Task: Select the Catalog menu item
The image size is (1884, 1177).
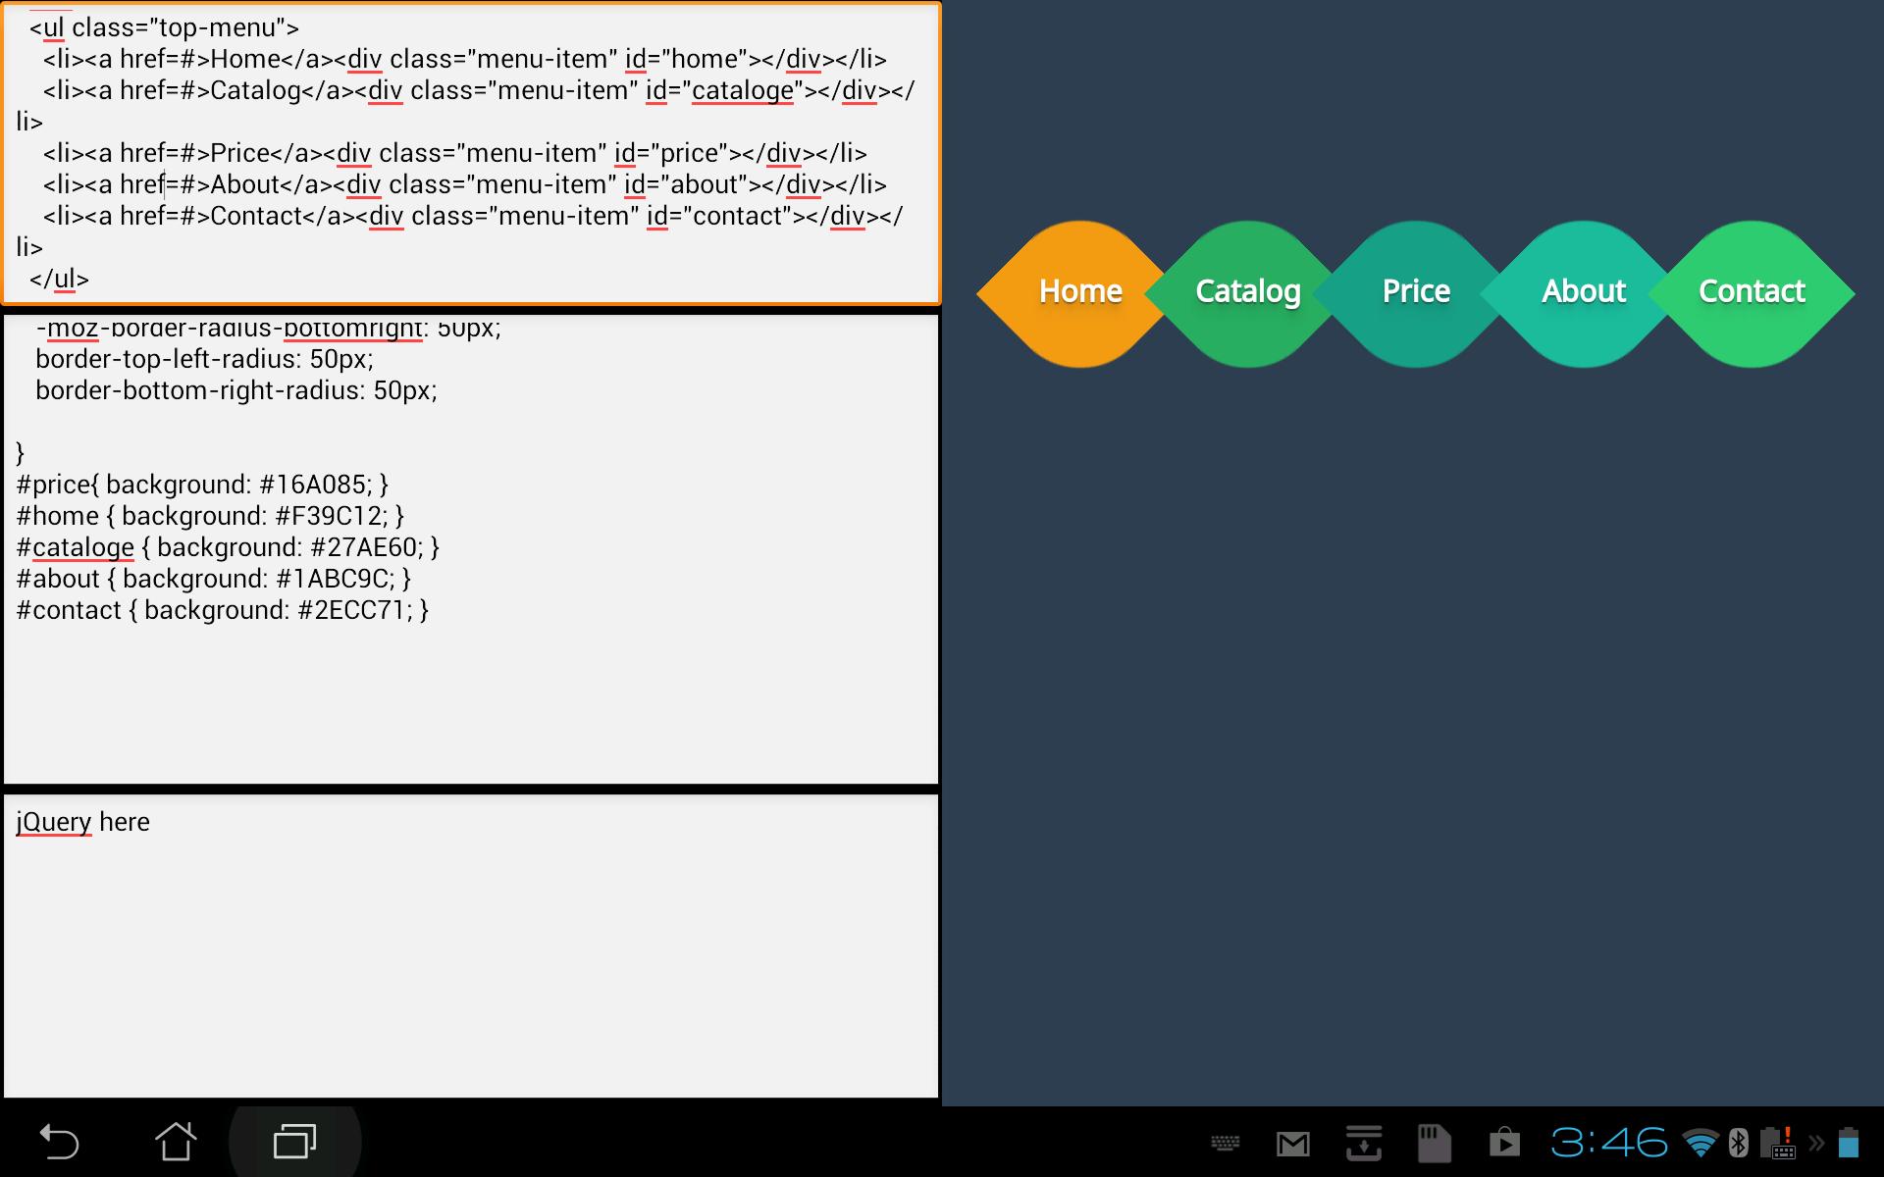Action: pos(1248,292)
